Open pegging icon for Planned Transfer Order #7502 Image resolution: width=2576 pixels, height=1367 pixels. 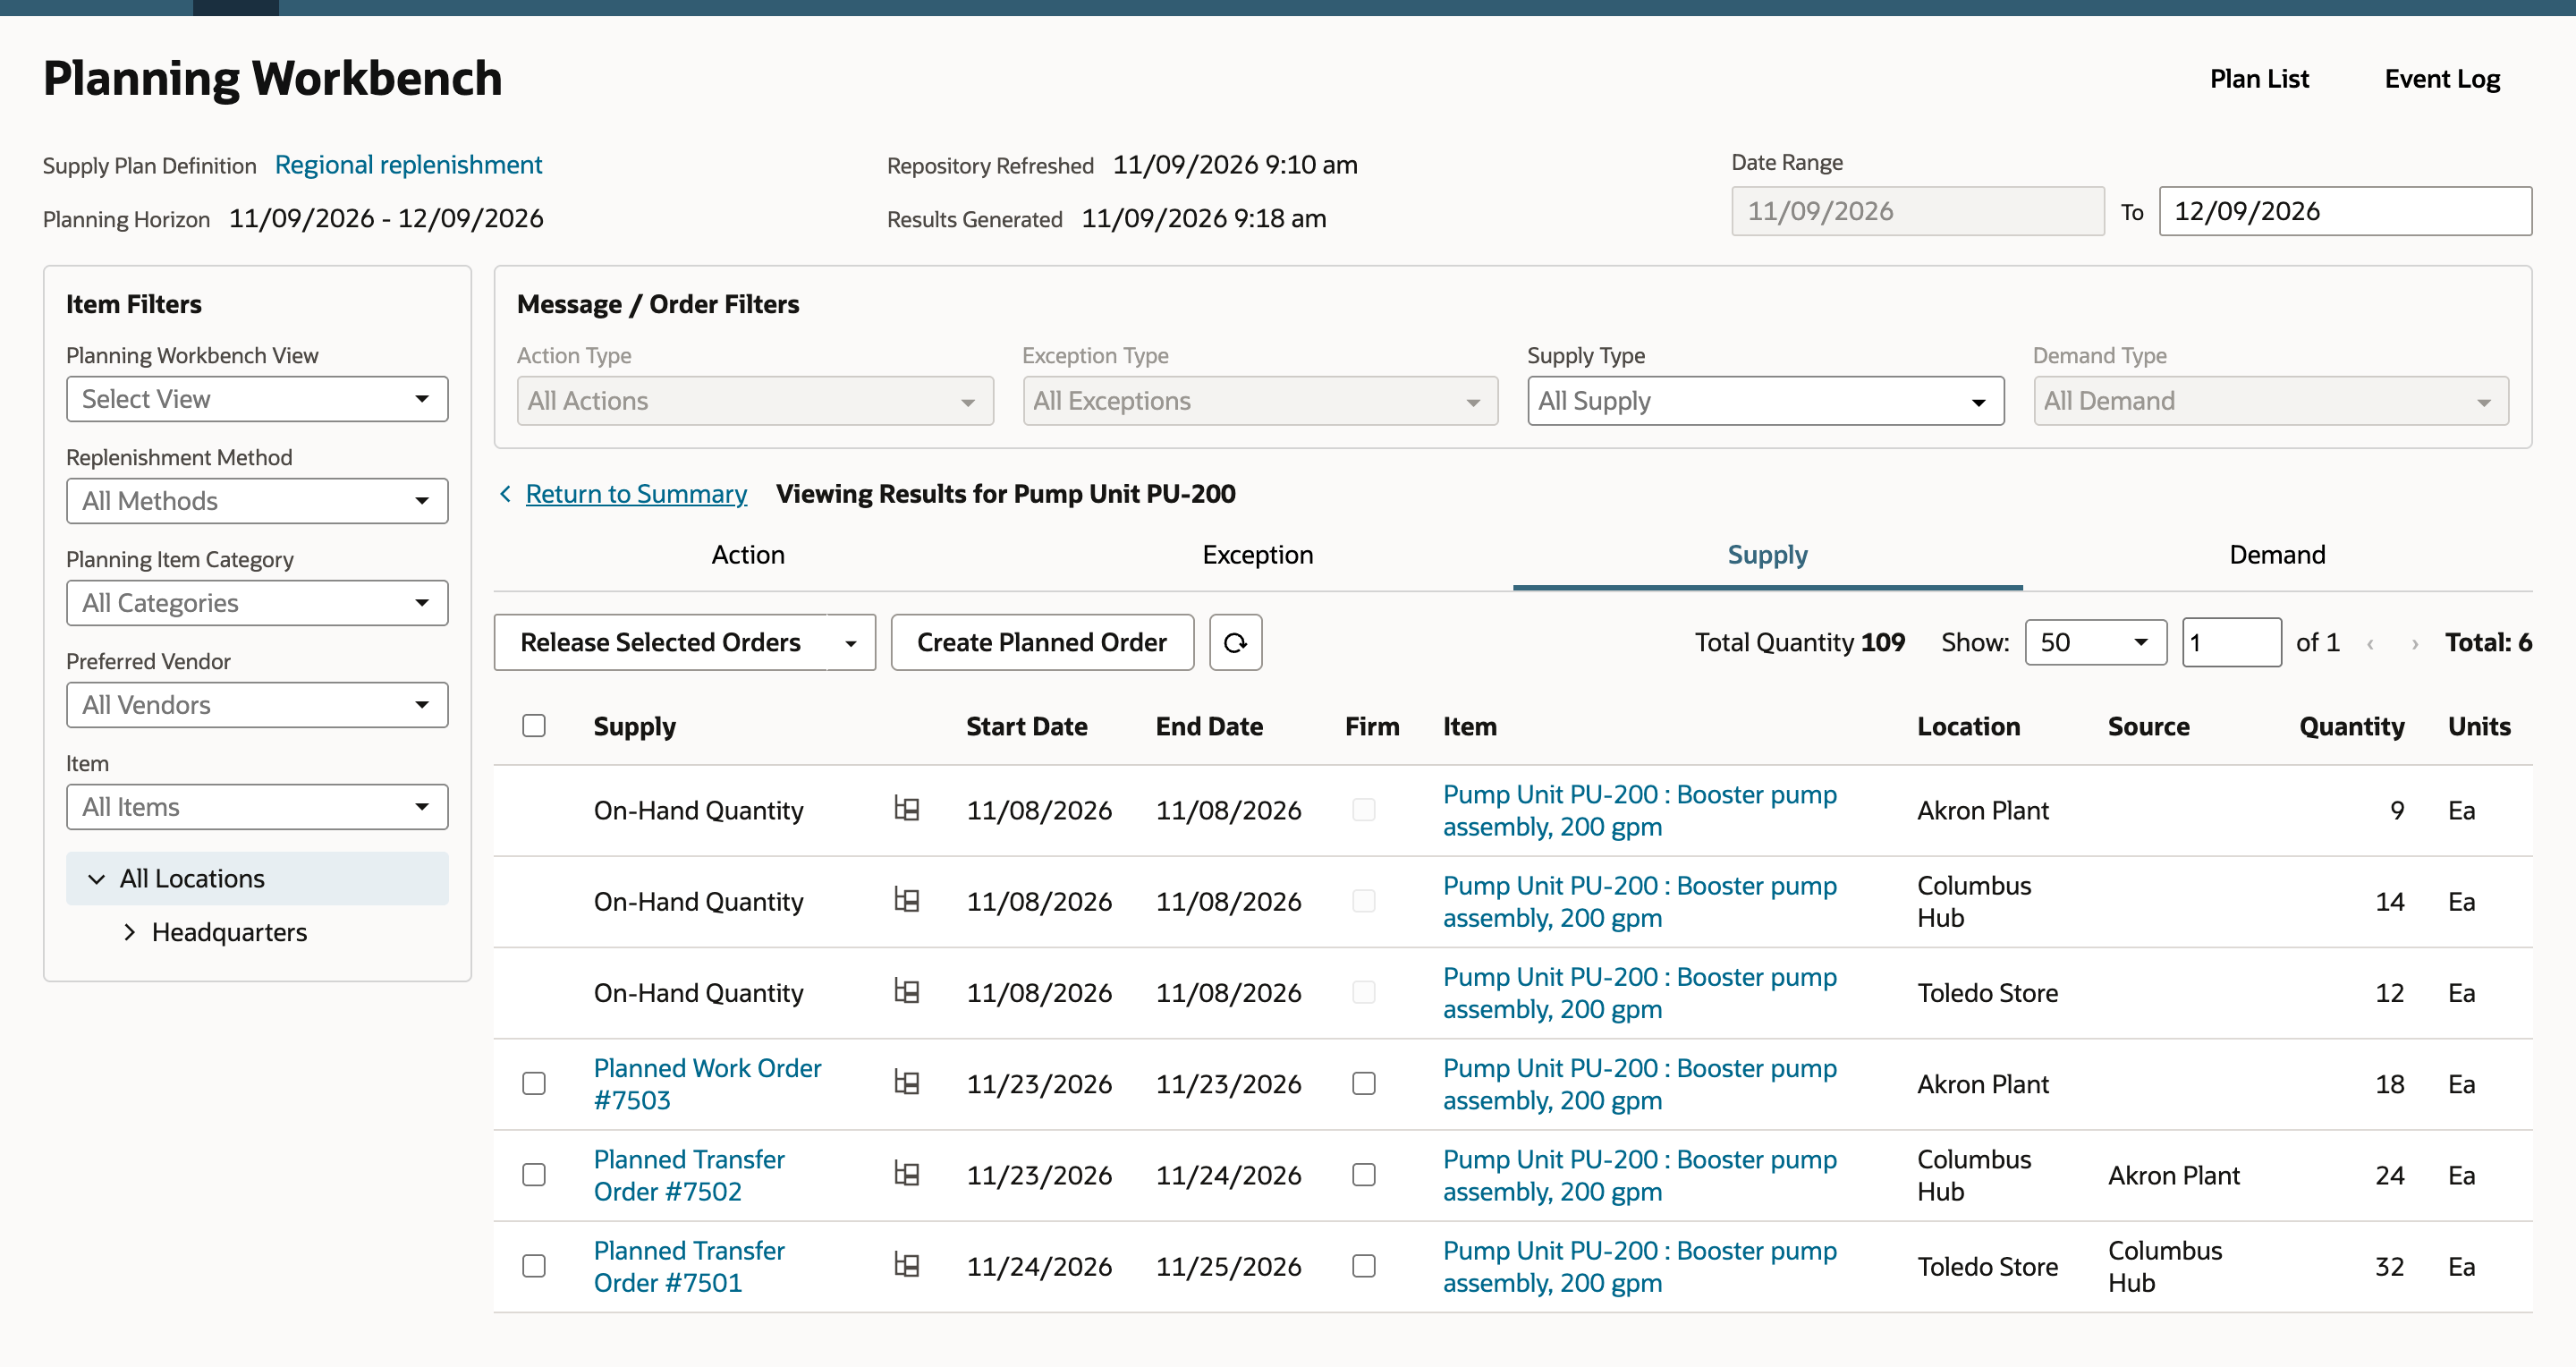907,1174
